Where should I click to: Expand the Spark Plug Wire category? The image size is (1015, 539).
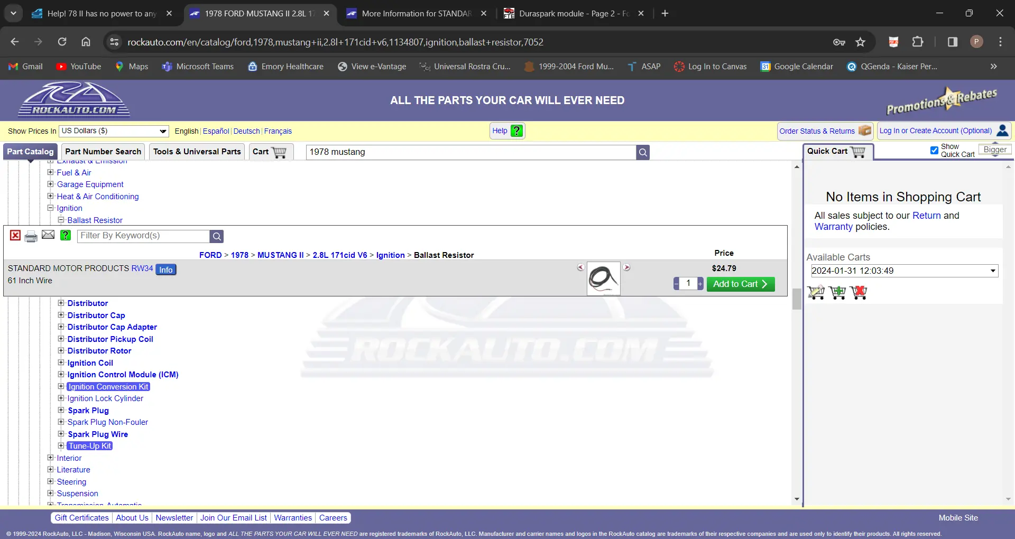click(x=61, y=434)
